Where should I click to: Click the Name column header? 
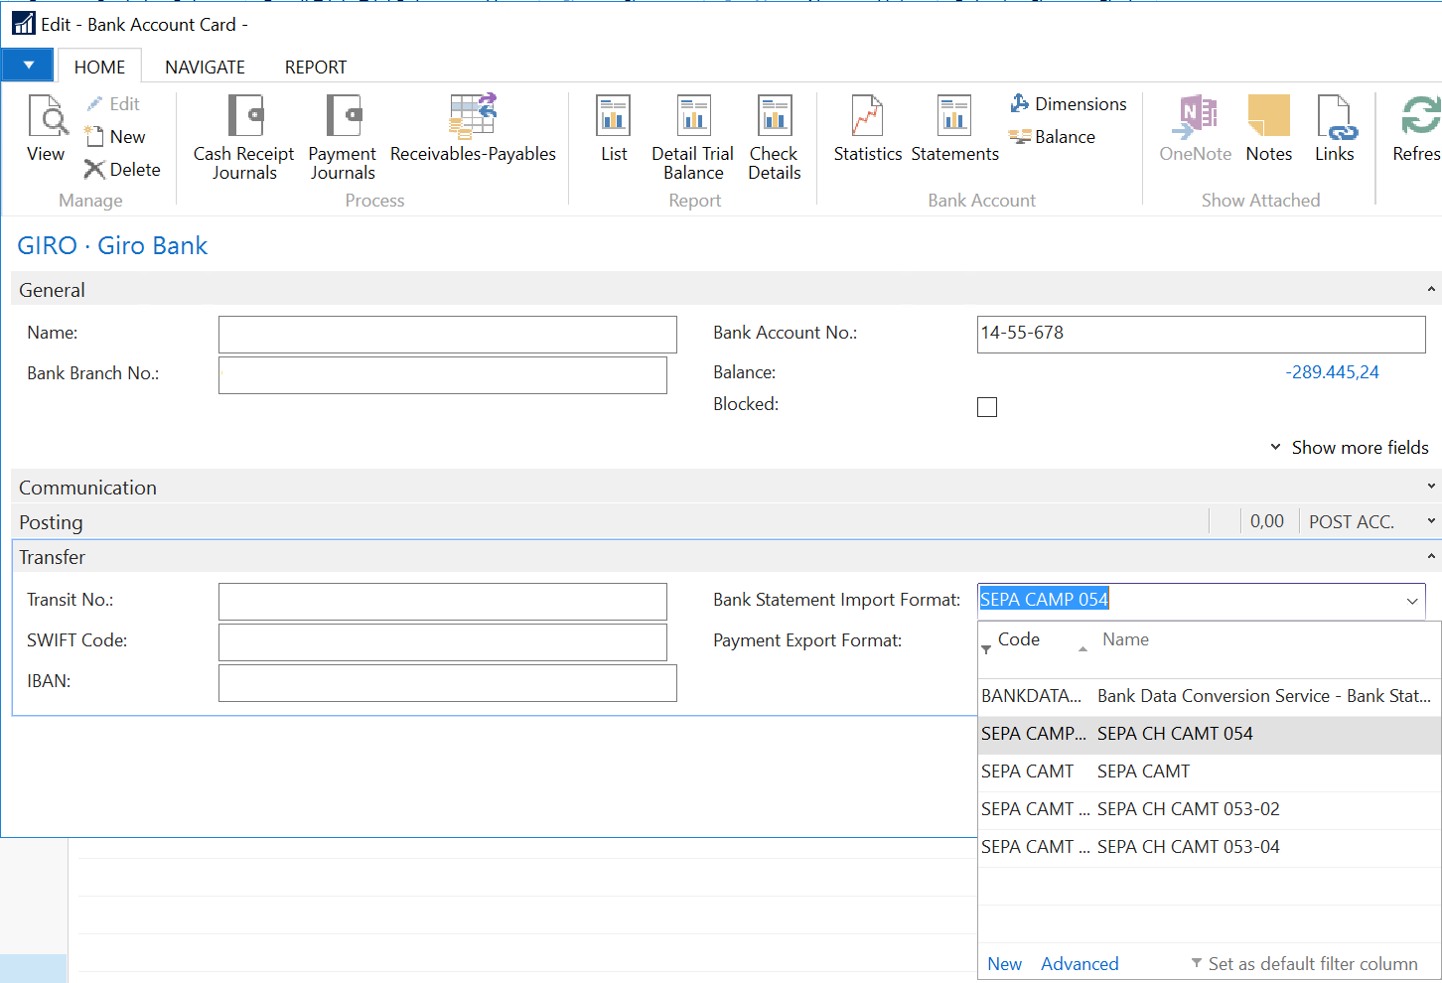(x=1125, y=639)
